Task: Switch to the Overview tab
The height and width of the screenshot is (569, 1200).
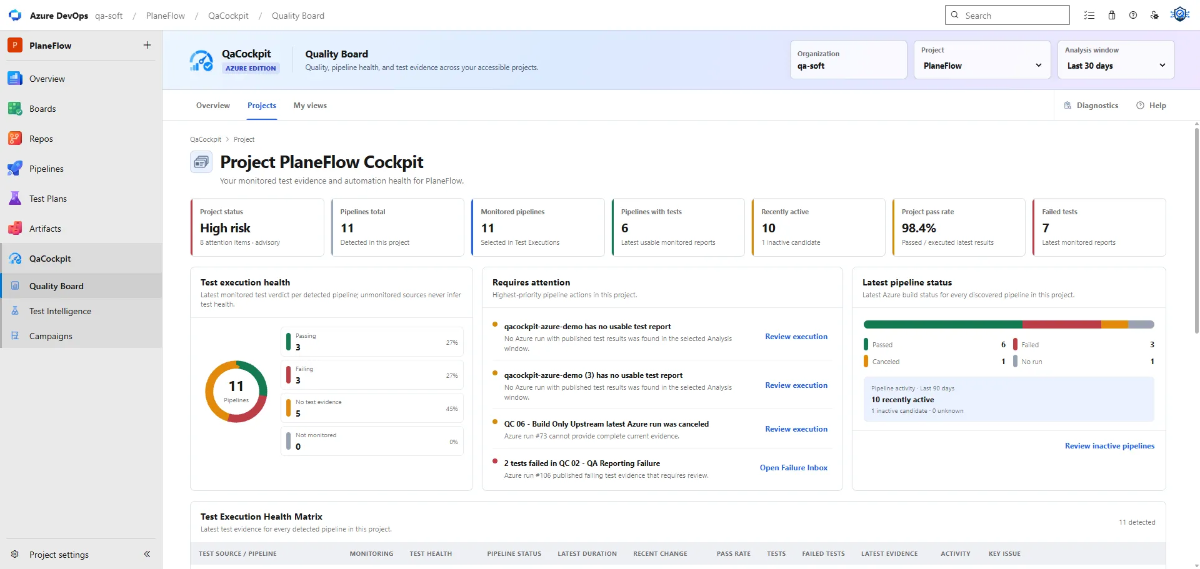Action: 213,106
